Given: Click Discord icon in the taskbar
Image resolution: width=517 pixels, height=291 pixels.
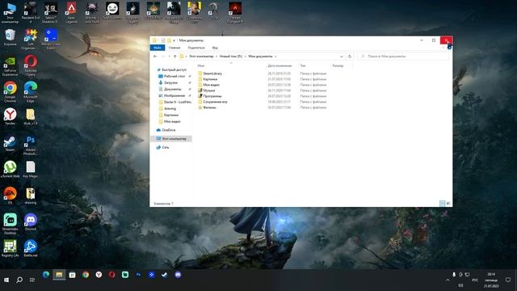Looking at the screenshot, I should pyautogui.click(x=178, y=275).
